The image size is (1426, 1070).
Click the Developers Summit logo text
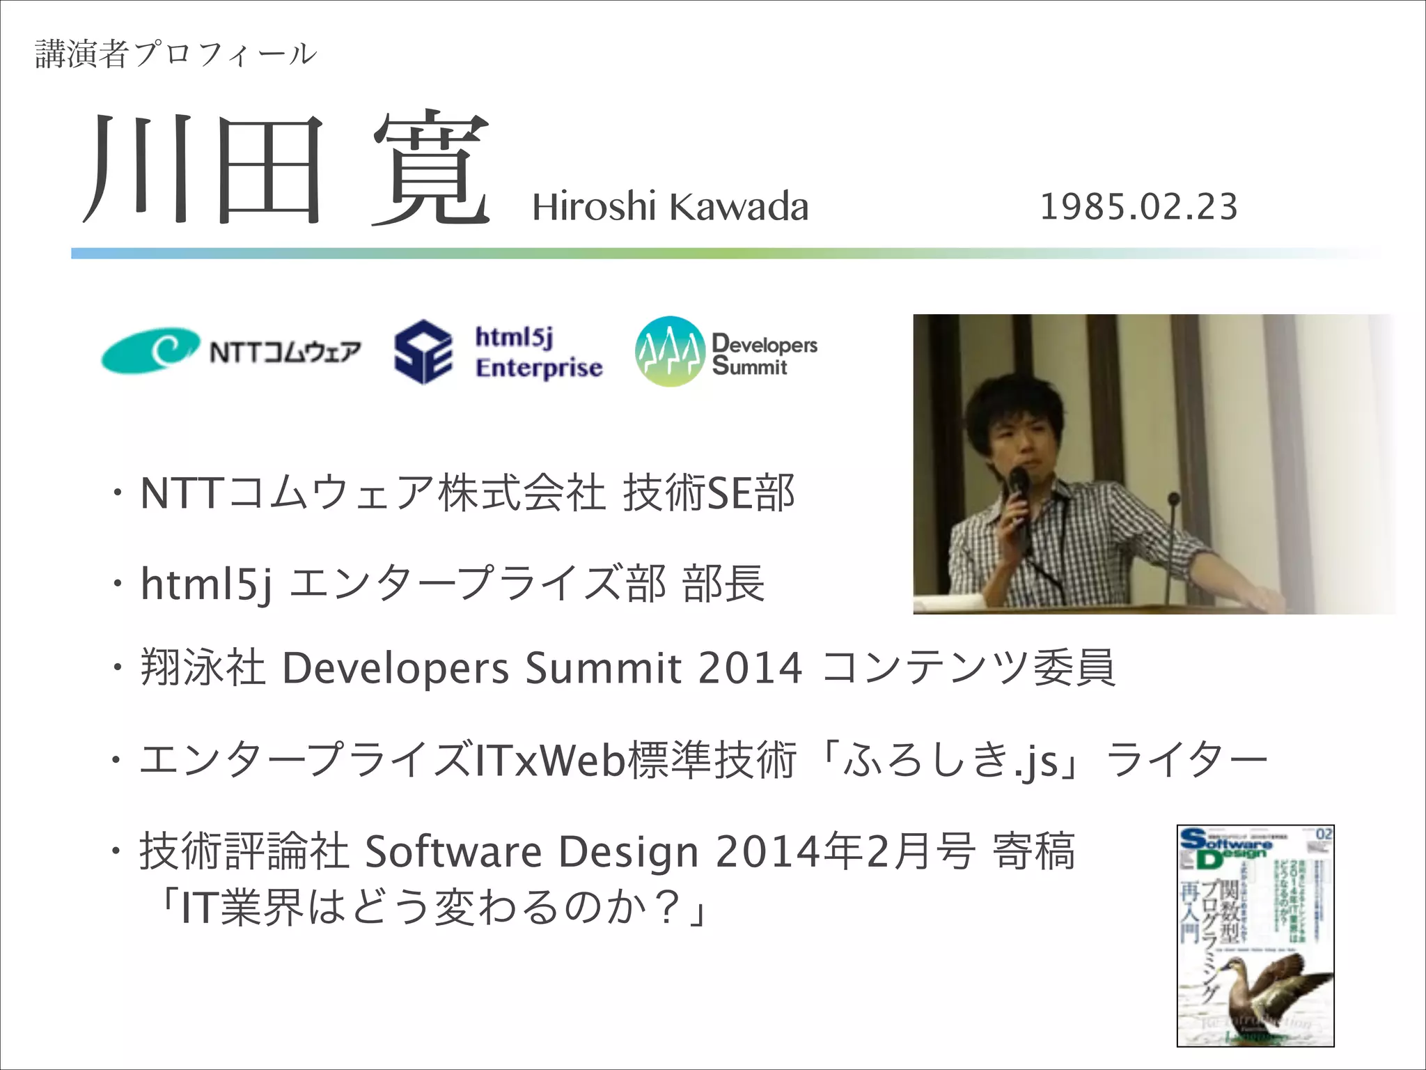coord(764,355)
